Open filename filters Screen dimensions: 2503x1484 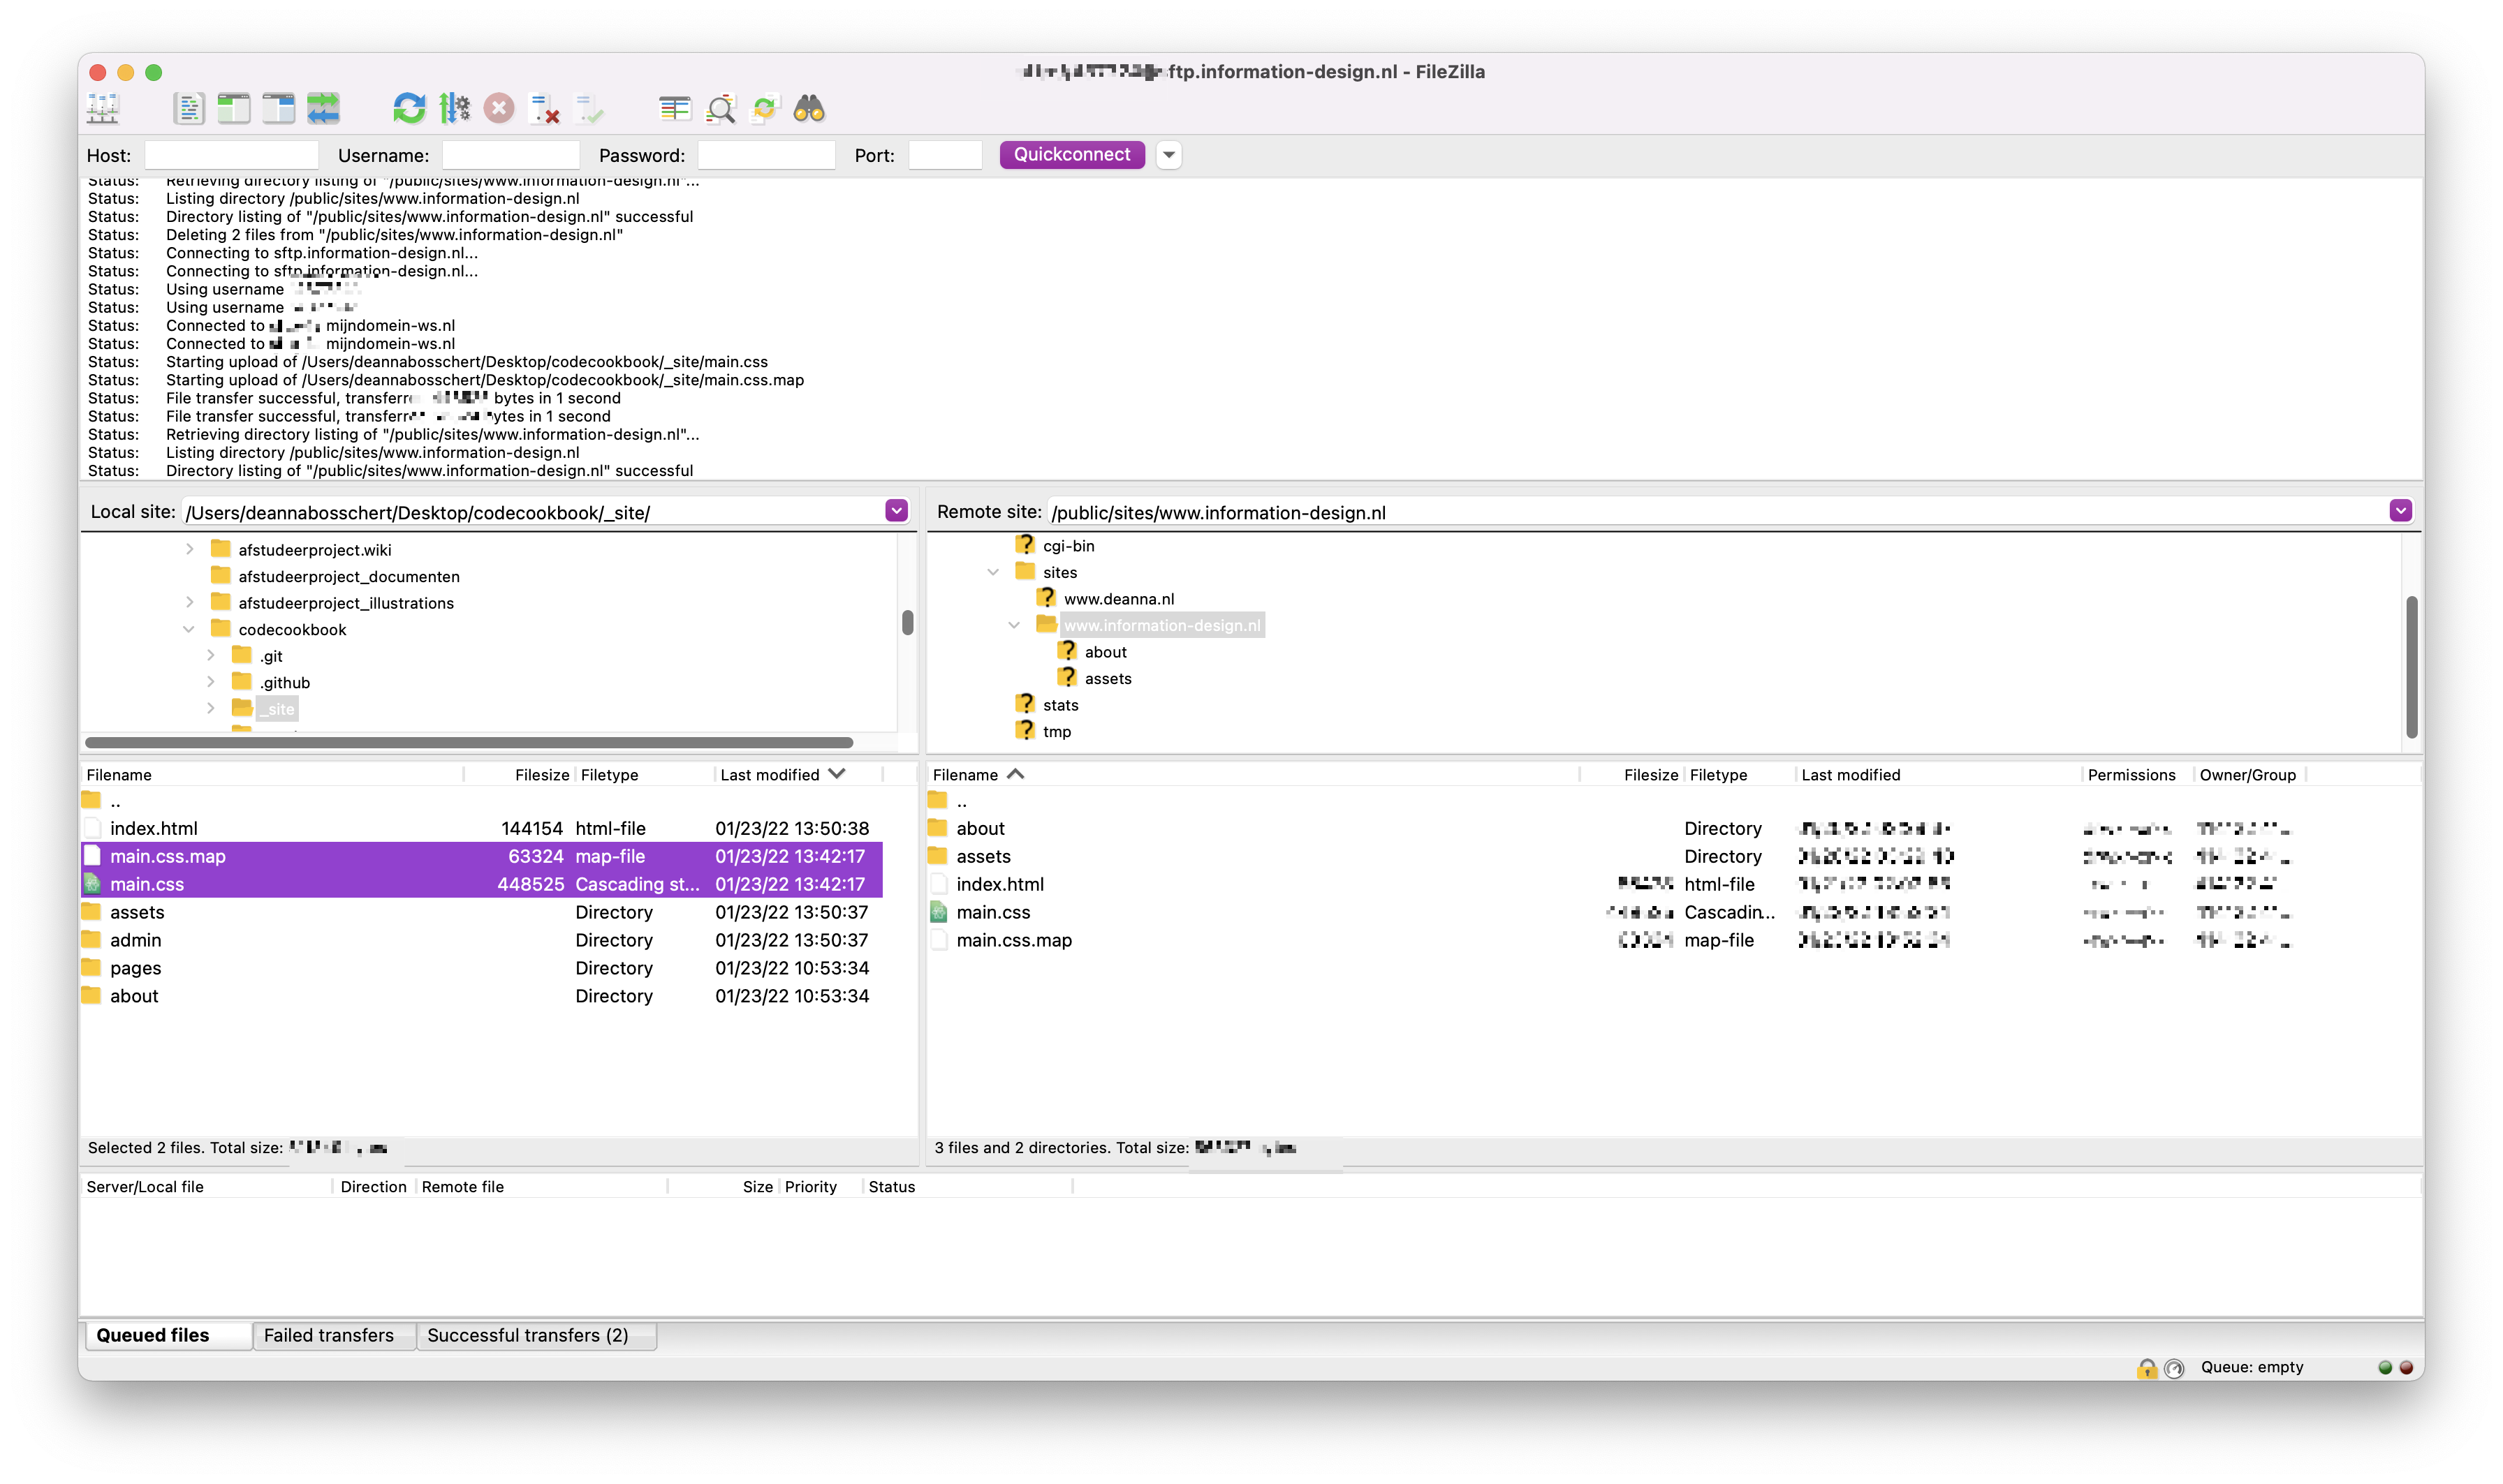click(720, 108)
